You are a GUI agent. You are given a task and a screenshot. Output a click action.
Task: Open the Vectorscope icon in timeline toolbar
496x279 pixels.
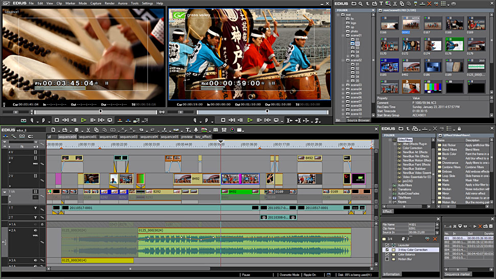(232, 130)
